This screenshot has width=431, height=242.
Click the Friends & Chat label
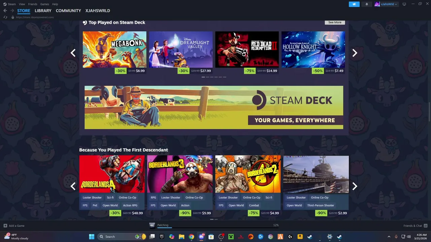[x=412, y=226]
